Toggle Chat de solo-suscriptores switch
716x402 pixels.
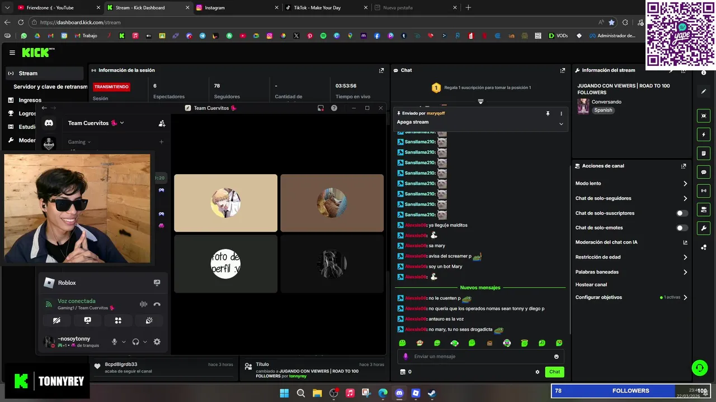click(x=682, y=213)
